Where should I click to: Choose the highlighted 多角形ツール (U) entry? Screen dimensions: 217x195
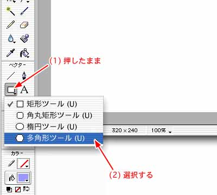pos(54,138)
